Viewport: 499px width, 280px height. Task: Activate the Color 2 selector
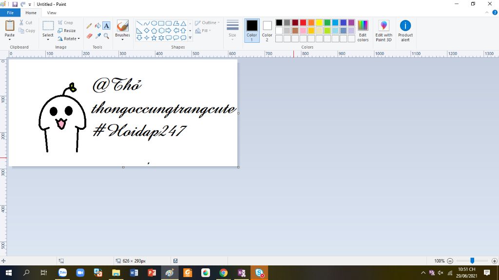pyautogui.click(x=267, y=31)
